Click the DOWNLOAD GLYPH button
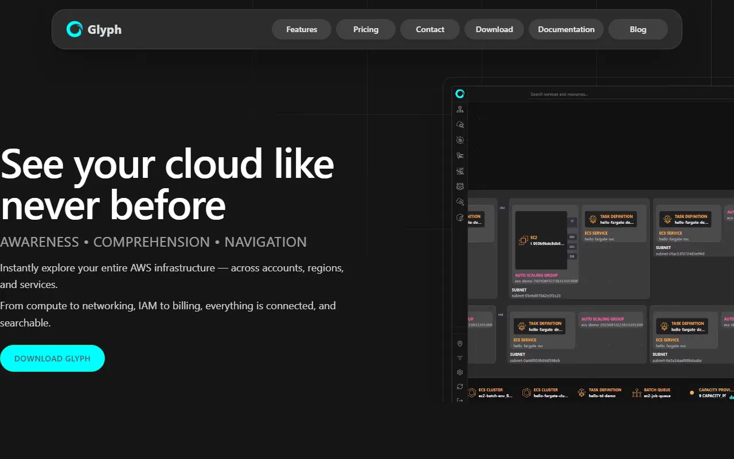The width and height of the screenshot is (734, 459). [x=52, y=359]
